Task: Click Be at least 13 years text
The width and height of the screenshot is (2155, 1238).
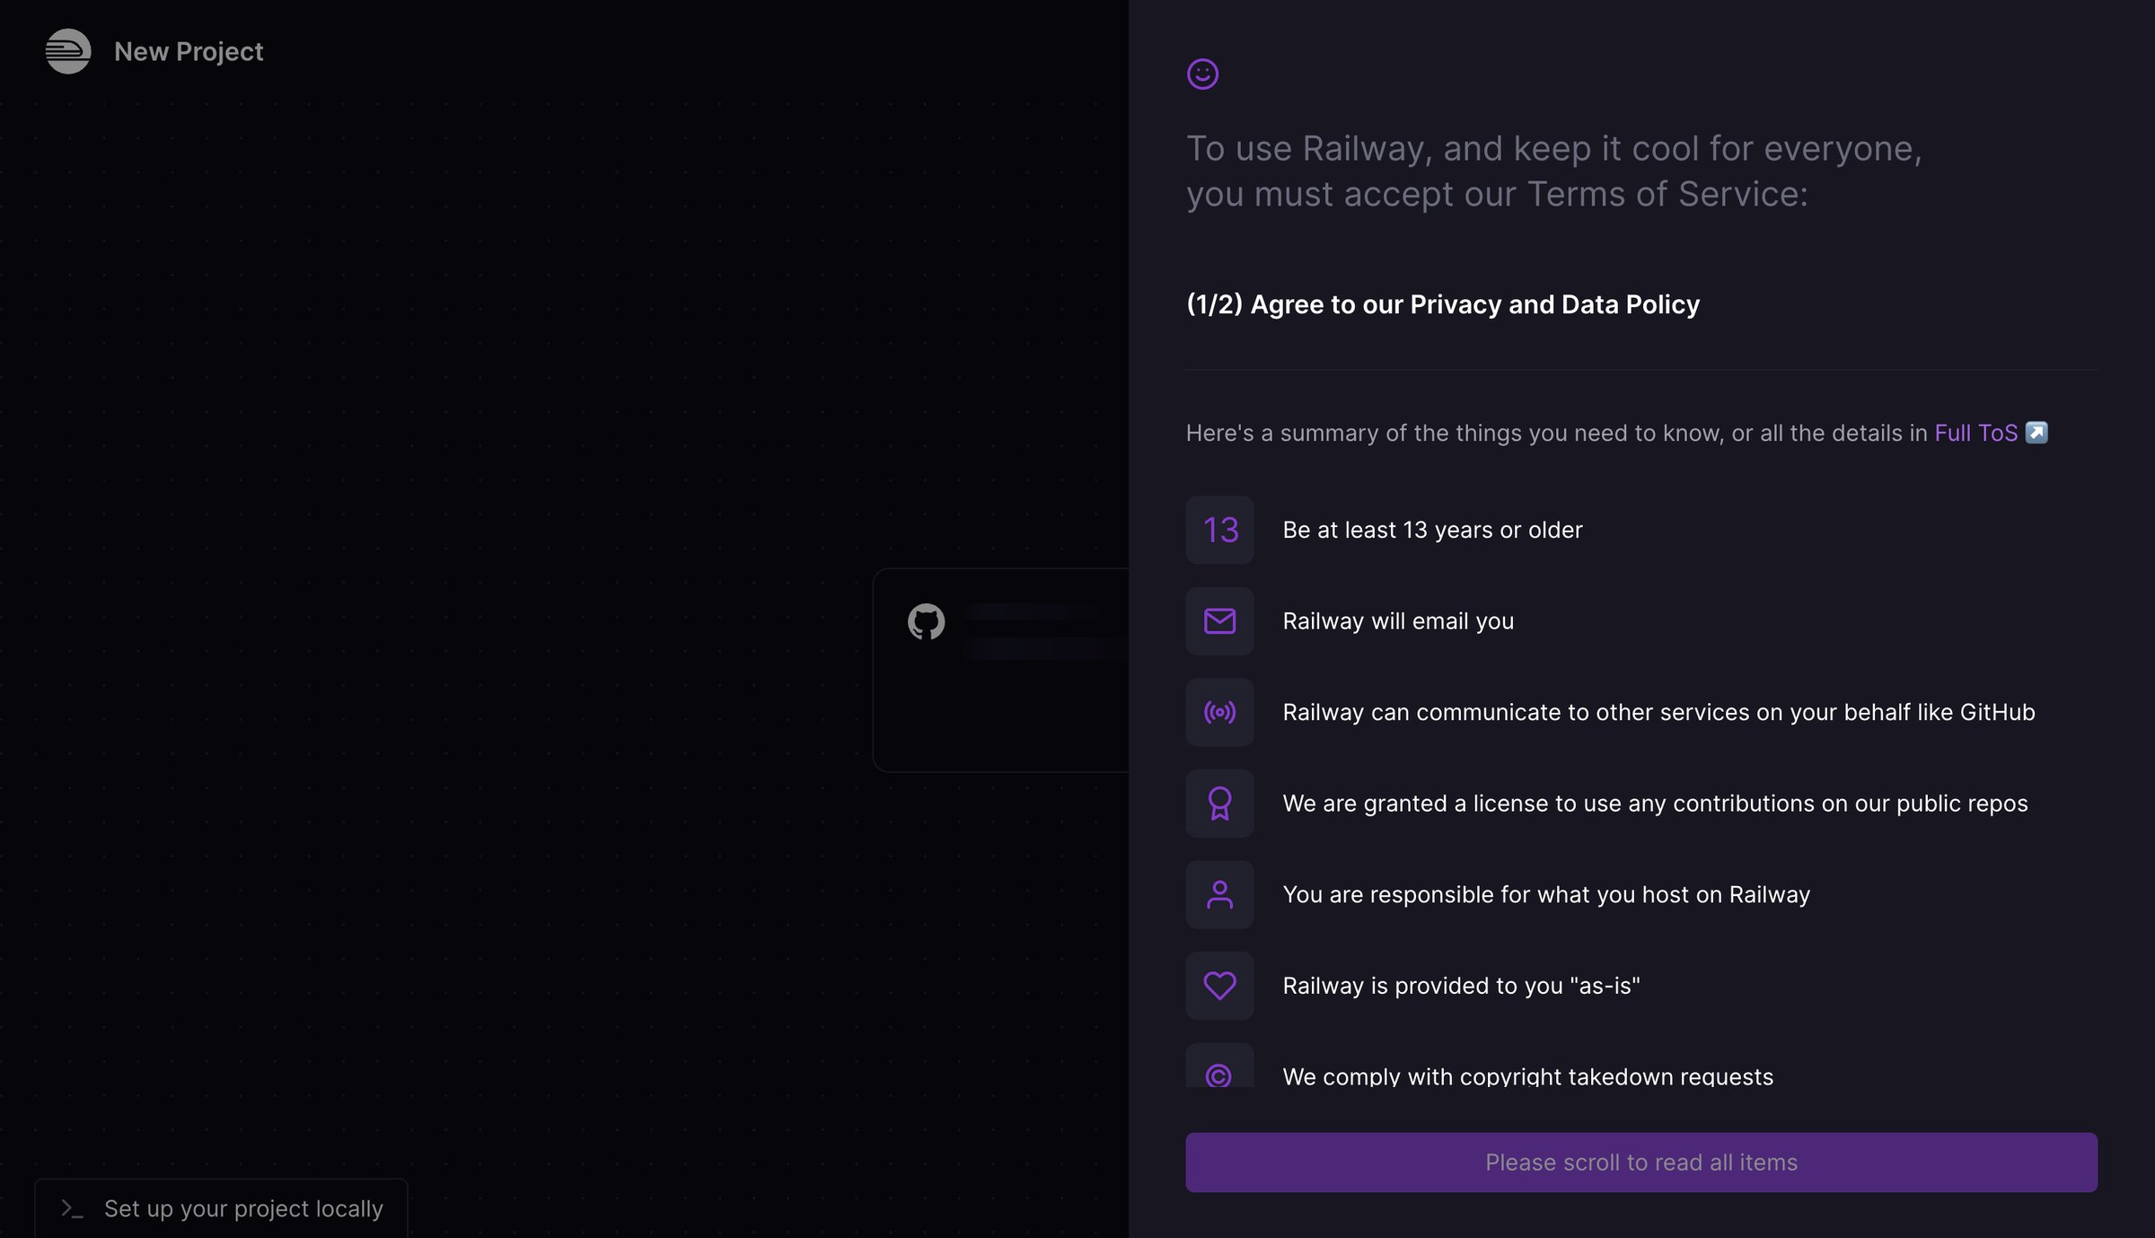Action: click(1432, 530)
